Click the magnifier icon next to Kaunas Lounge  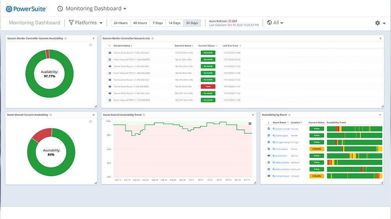pyautogui.click(x=274, y=129)
